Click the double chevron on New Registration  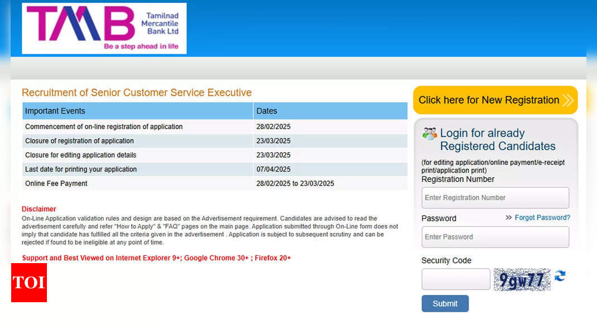tap(568, 101)
